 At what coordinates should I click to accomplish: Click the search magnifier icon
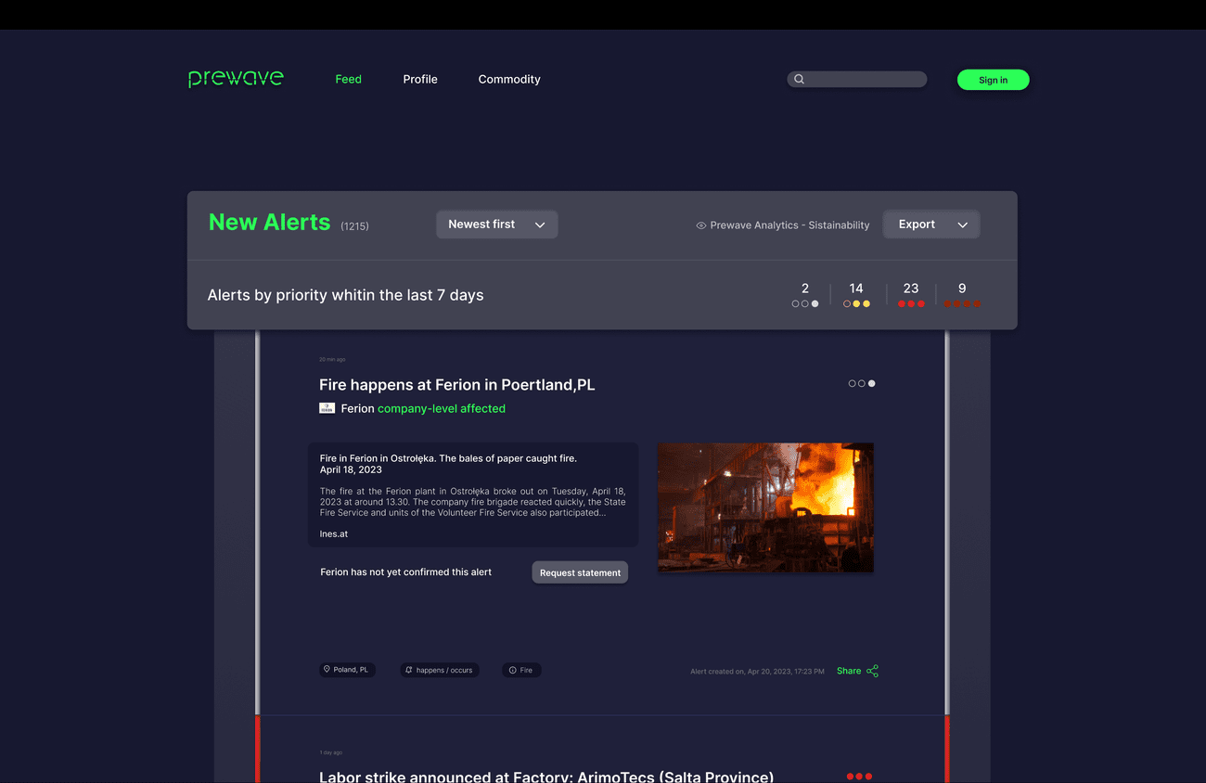pos(799,80)
